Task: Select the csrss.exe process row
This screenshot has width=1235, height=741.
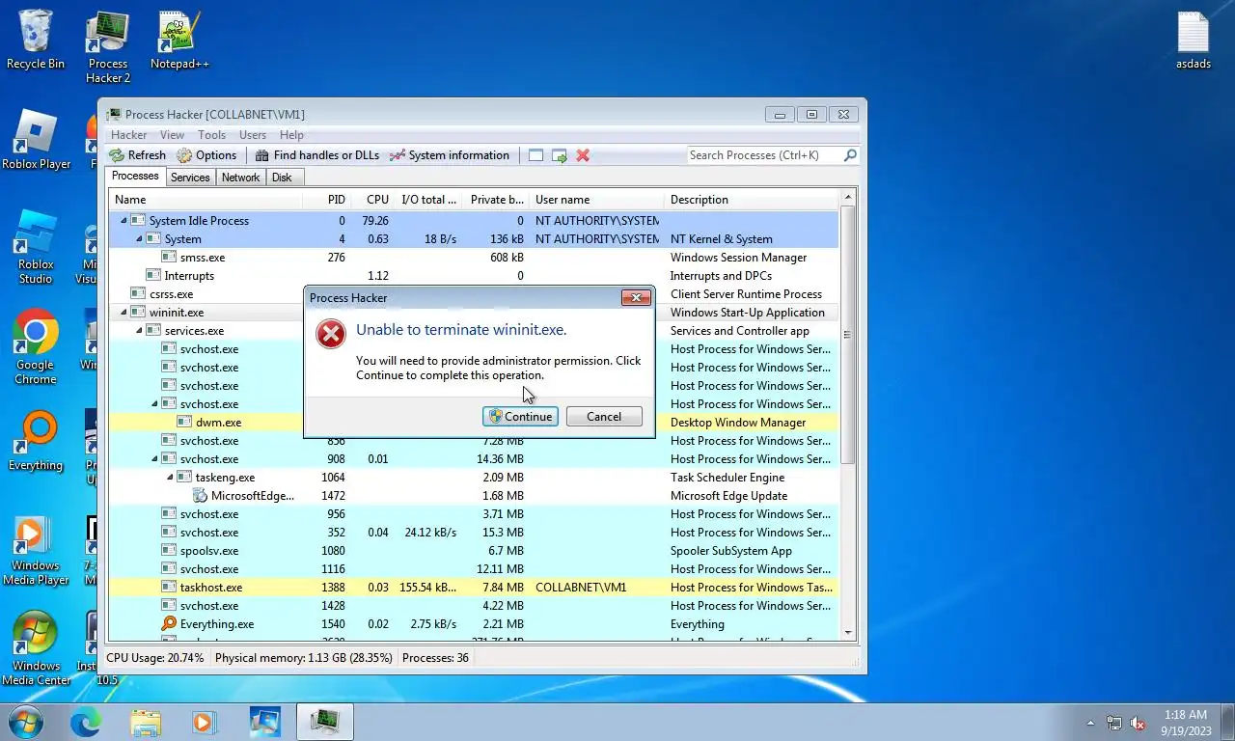Action: (474, 294)
